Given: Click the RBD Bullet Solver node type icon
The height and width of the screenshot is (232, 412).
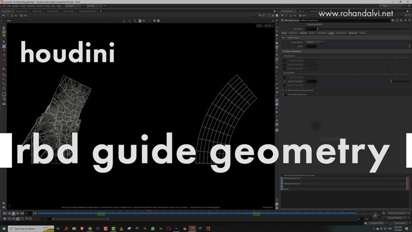Looking at the screenshot, I should [x=283, y=20].
